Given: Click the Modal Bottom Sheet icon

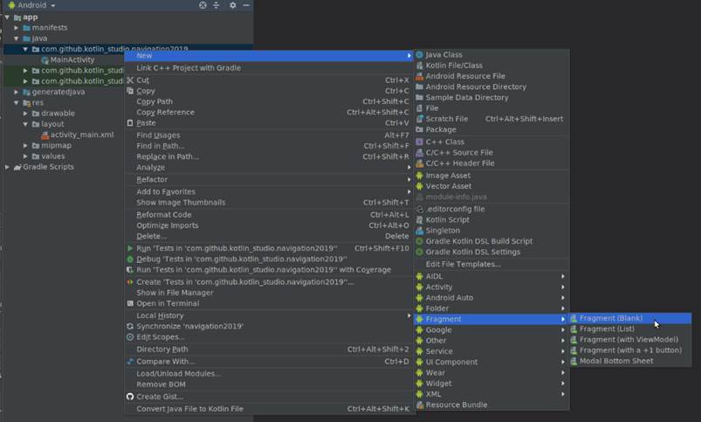Looking at the screenshot, I should (574, 361).
